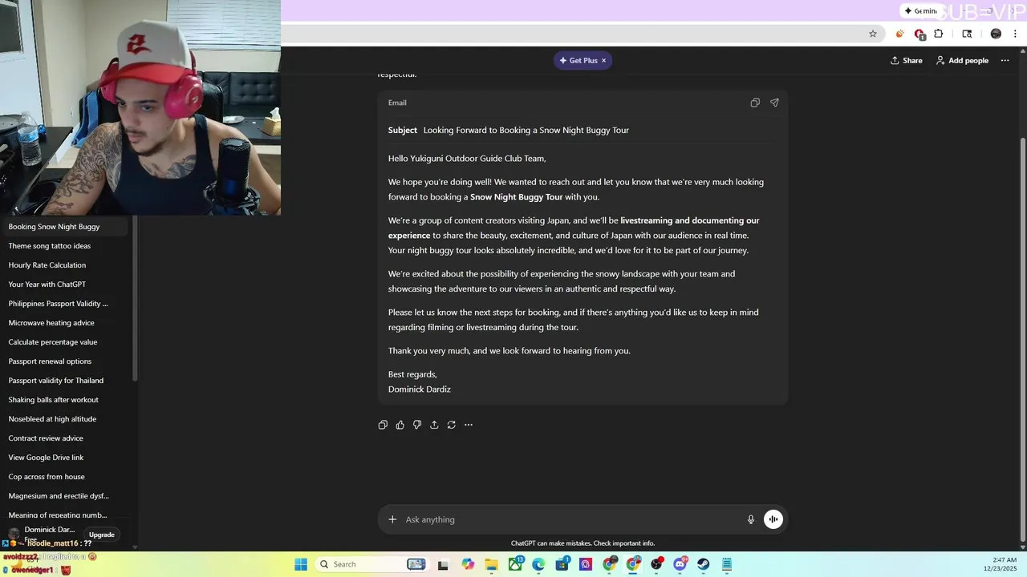Open the Hourly Rate Calculation chat
The width and height of the screenshot is (1027, 577).
pyautogui.click(x=63, y=265)
